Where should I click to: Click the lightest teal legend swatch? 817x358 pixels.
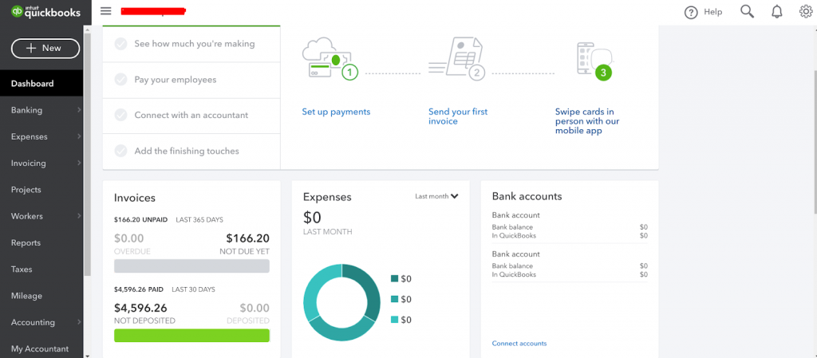point(394,320)
